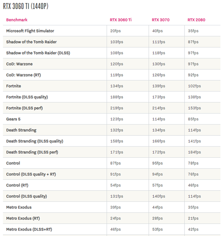Select the Control (DLSS quality + RT) label
224x236 pixels.
point(31,174)
